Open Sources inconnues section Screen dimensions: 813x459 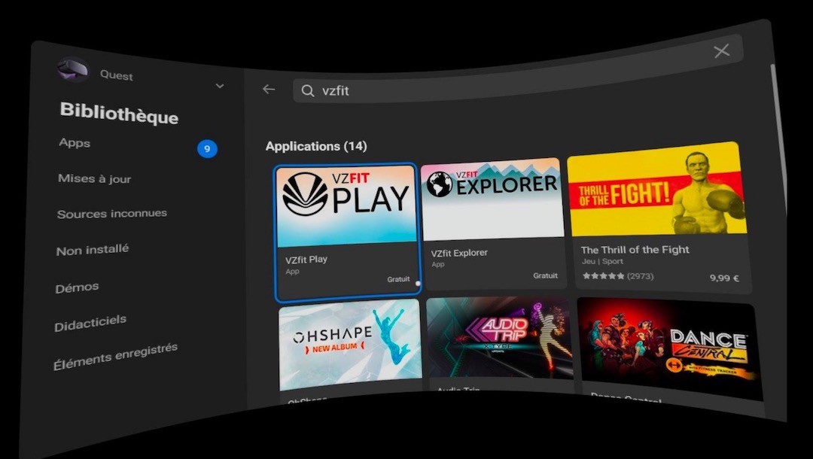pos(112,214)
